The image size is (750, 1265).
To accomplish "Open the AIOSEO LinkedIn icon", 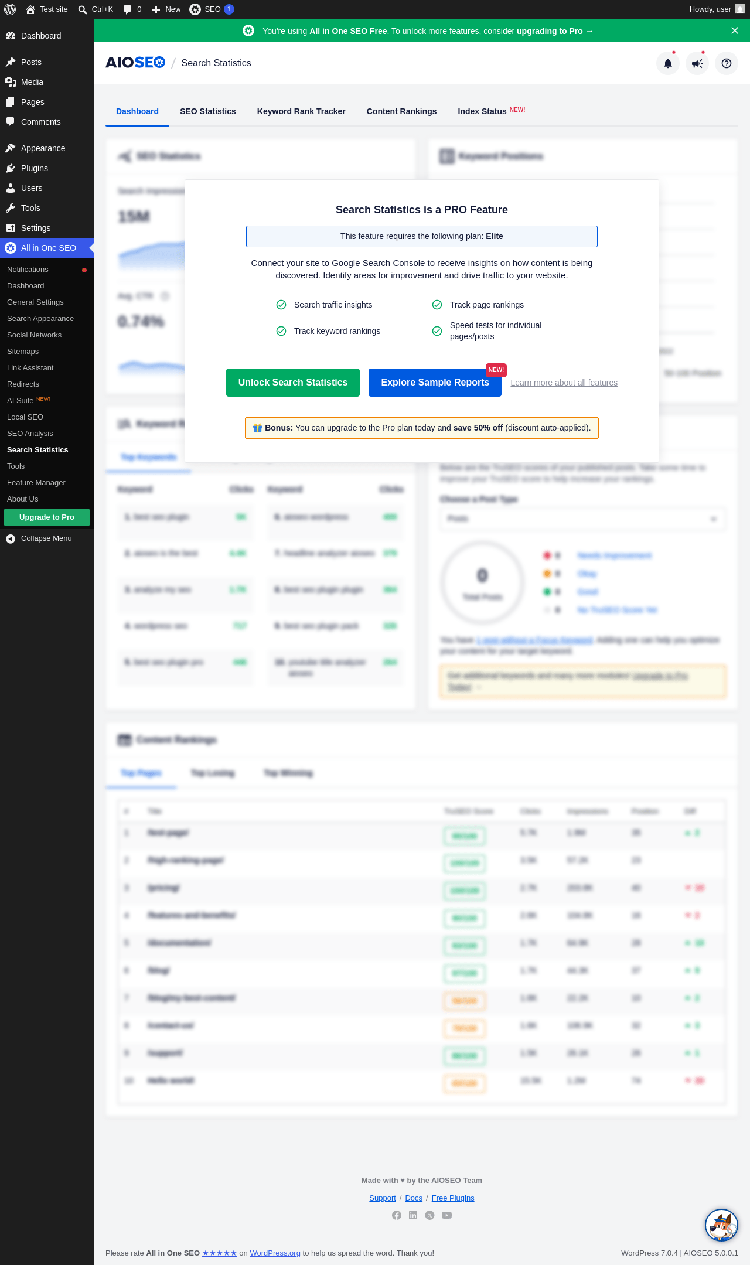I will pyautogui.click(x=413, y=1215).
